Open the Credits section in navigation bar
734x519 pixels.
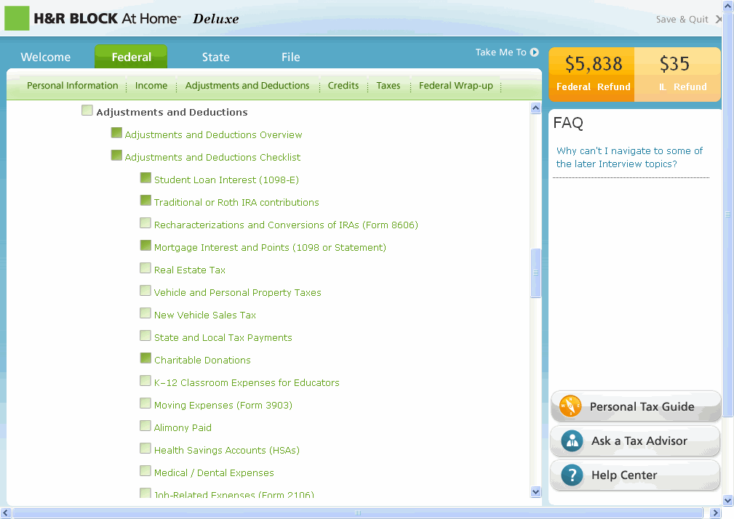coord(343,86)
